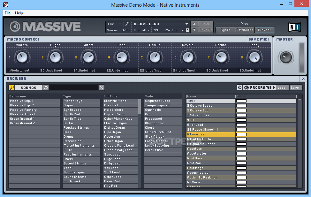The image size is (311, 197).
Task: Click the Bright macro knob
Action: (55, 57)
